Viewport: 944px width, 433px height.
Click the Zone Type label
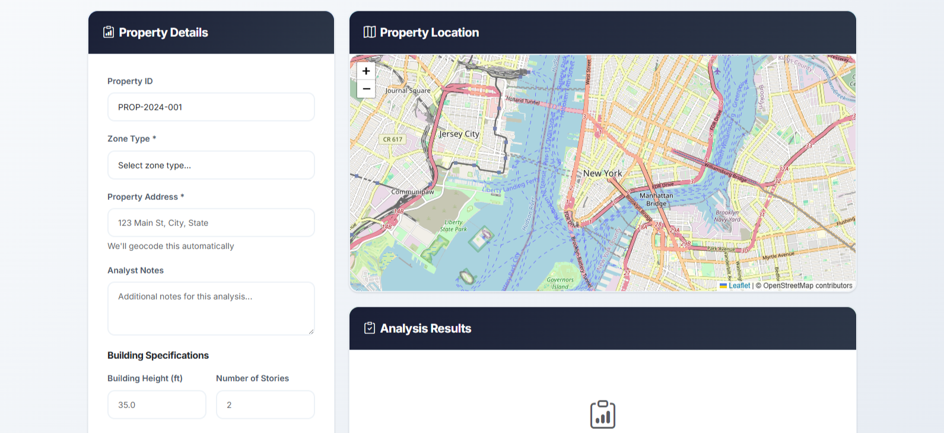pyautogui.click(x=132, y=139)
